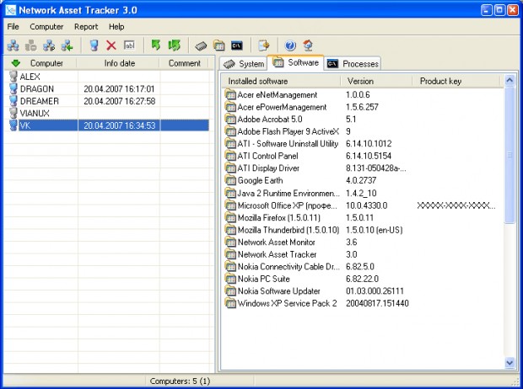Click the import computers icon with green arrow

pyautogui.click(x=67, y=45)
